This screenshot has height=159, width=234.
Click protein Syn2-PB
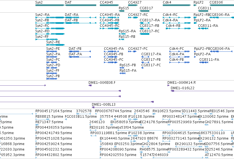pyautogui.click(x=53, y=76)
